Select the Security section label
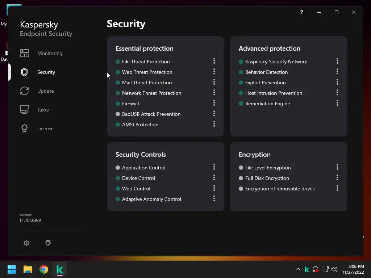The height and width of the screenshot is (278, 371). pos(46,72)
